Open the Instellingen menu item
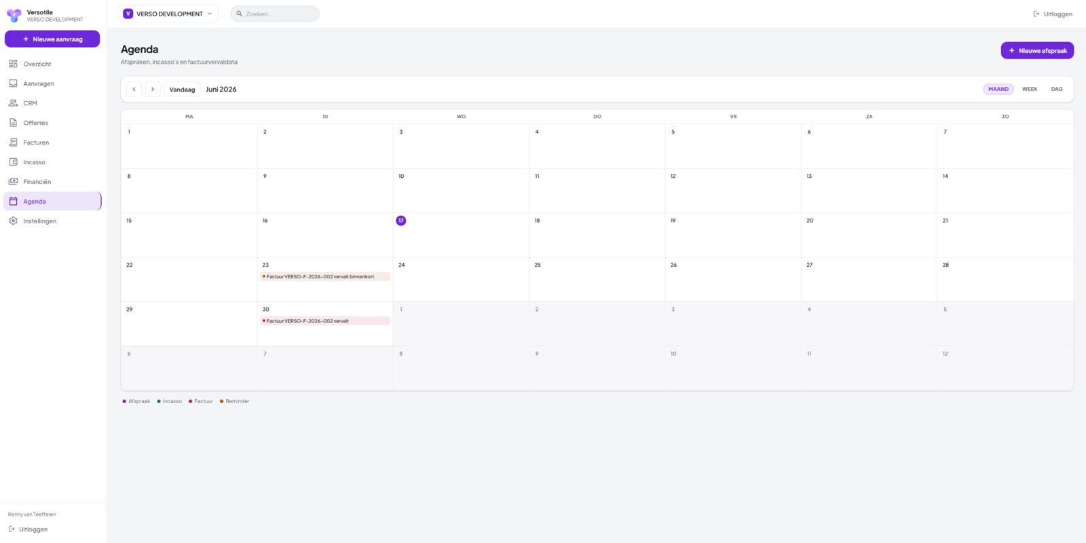This screenshot has height=543, width=1086. [53, 221]
